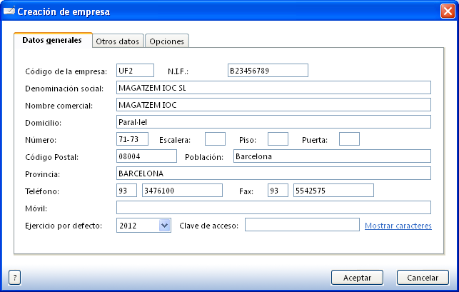Focus the Clave de acceso field

click(x=302, y=225)
